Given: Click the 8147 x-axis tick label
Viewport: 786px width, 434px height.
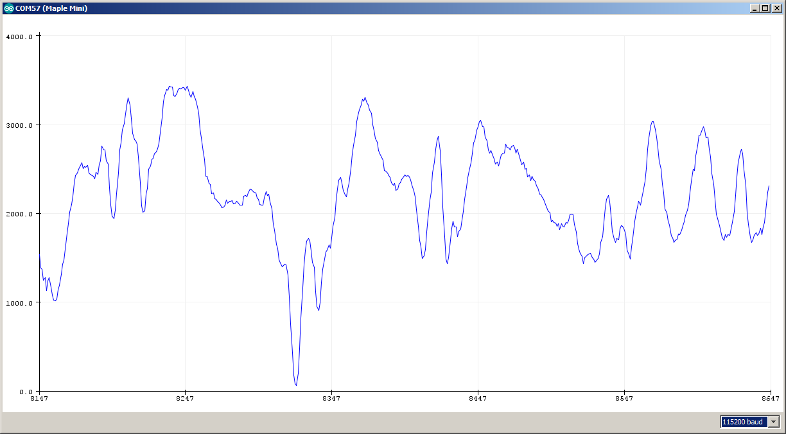Looking at the screenshot, I should (39, 399).
